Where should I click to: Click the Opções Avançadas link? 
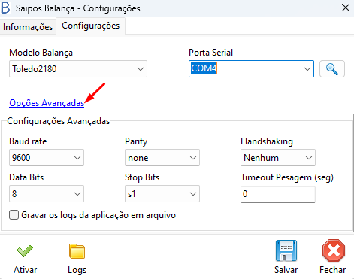point(47,103)
